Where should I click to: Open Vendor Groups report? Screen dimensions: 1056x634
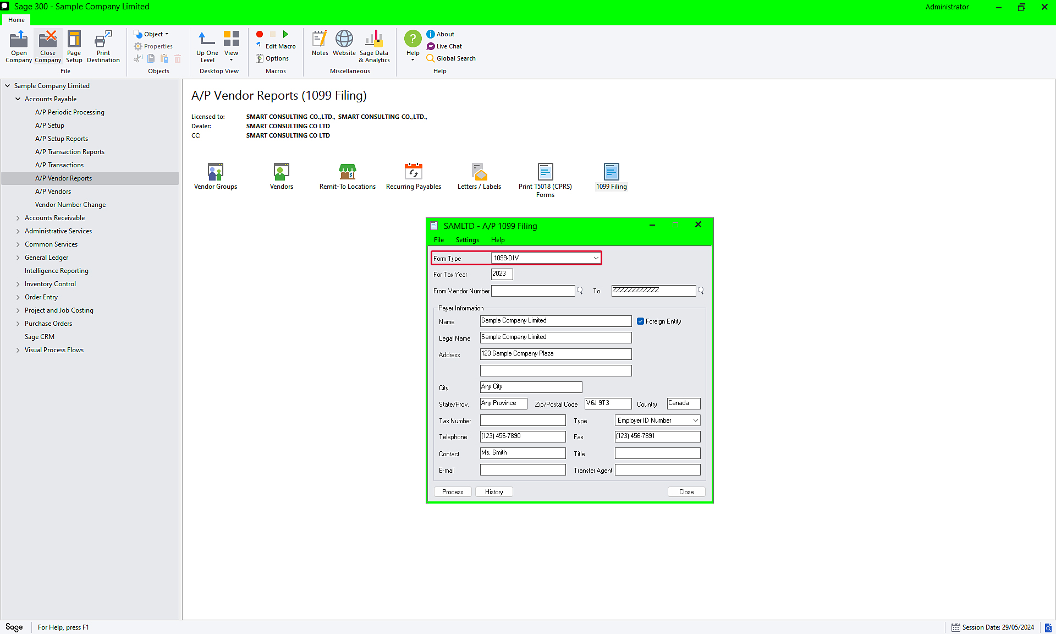tap(216, 177)
